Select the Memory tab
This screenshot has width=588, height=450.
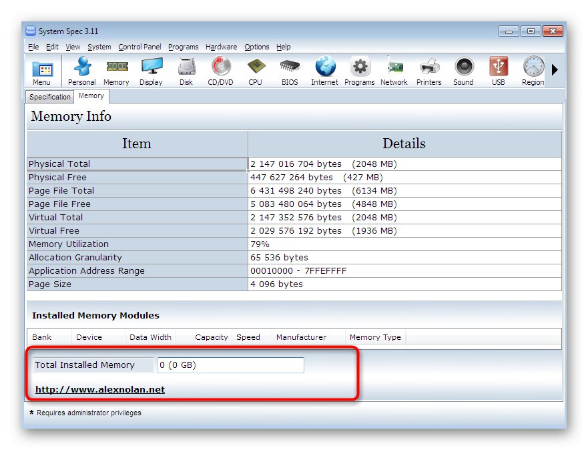pyautogui.click(x=91, y=95)
